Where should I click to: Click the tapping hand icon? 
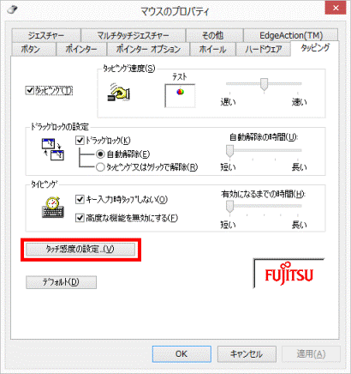pos(119,92)
